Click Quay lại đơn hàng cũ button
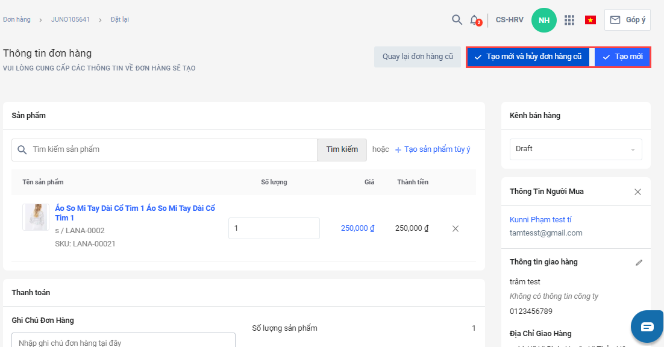The height and width of the screenshot is (347, 664). [418, 57]
